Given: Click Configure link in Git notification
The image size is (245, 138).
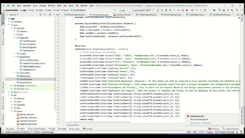Looking at the screenshot, I should [x=206, y=123].
